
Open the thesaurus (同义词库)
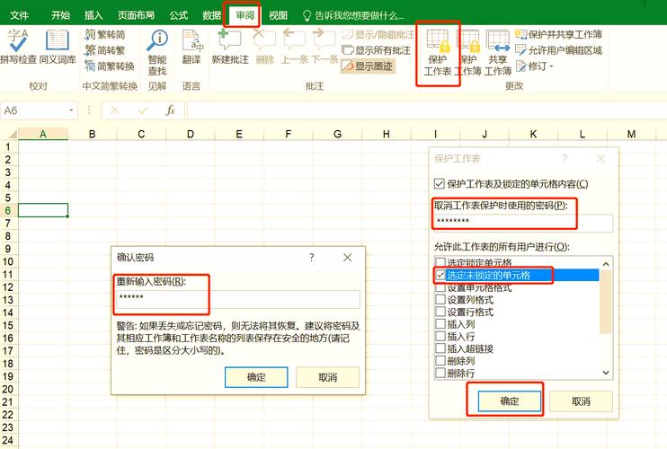click(58, 47)
